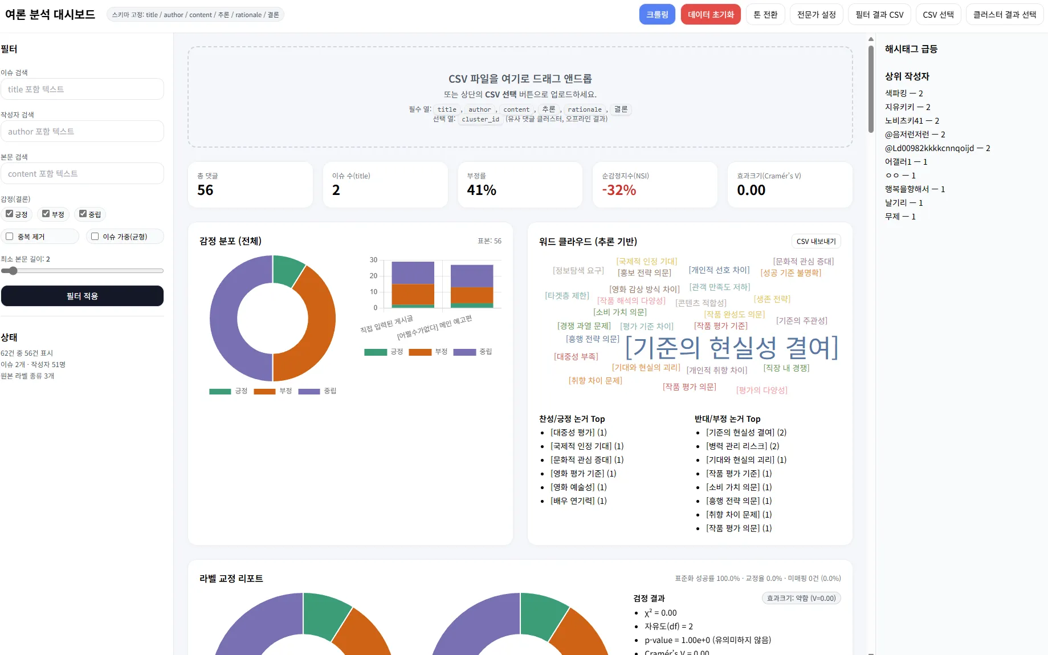This screenshot has width=1048, height=655.
Task: Toggle 긍정 legend under the bar chart
Action: (x=384, y=352)
